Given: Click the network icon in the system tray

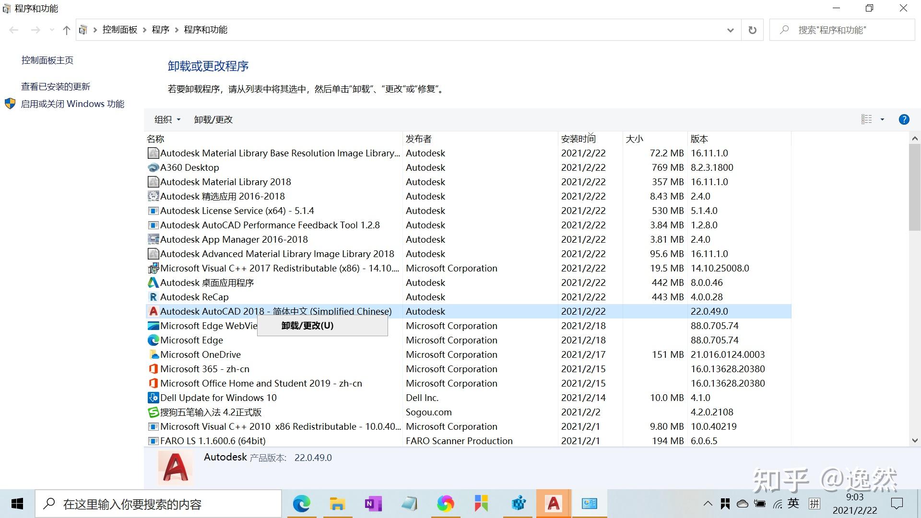Looking at the screenshot, I should (x=777, y=504).
